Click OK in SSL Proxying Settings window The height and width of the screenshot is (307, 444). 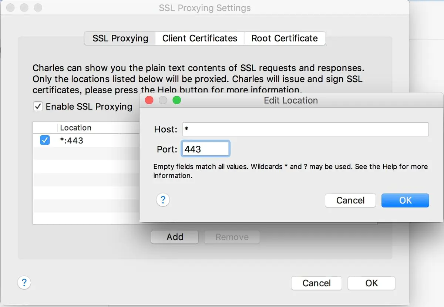[x=371, y=283]
